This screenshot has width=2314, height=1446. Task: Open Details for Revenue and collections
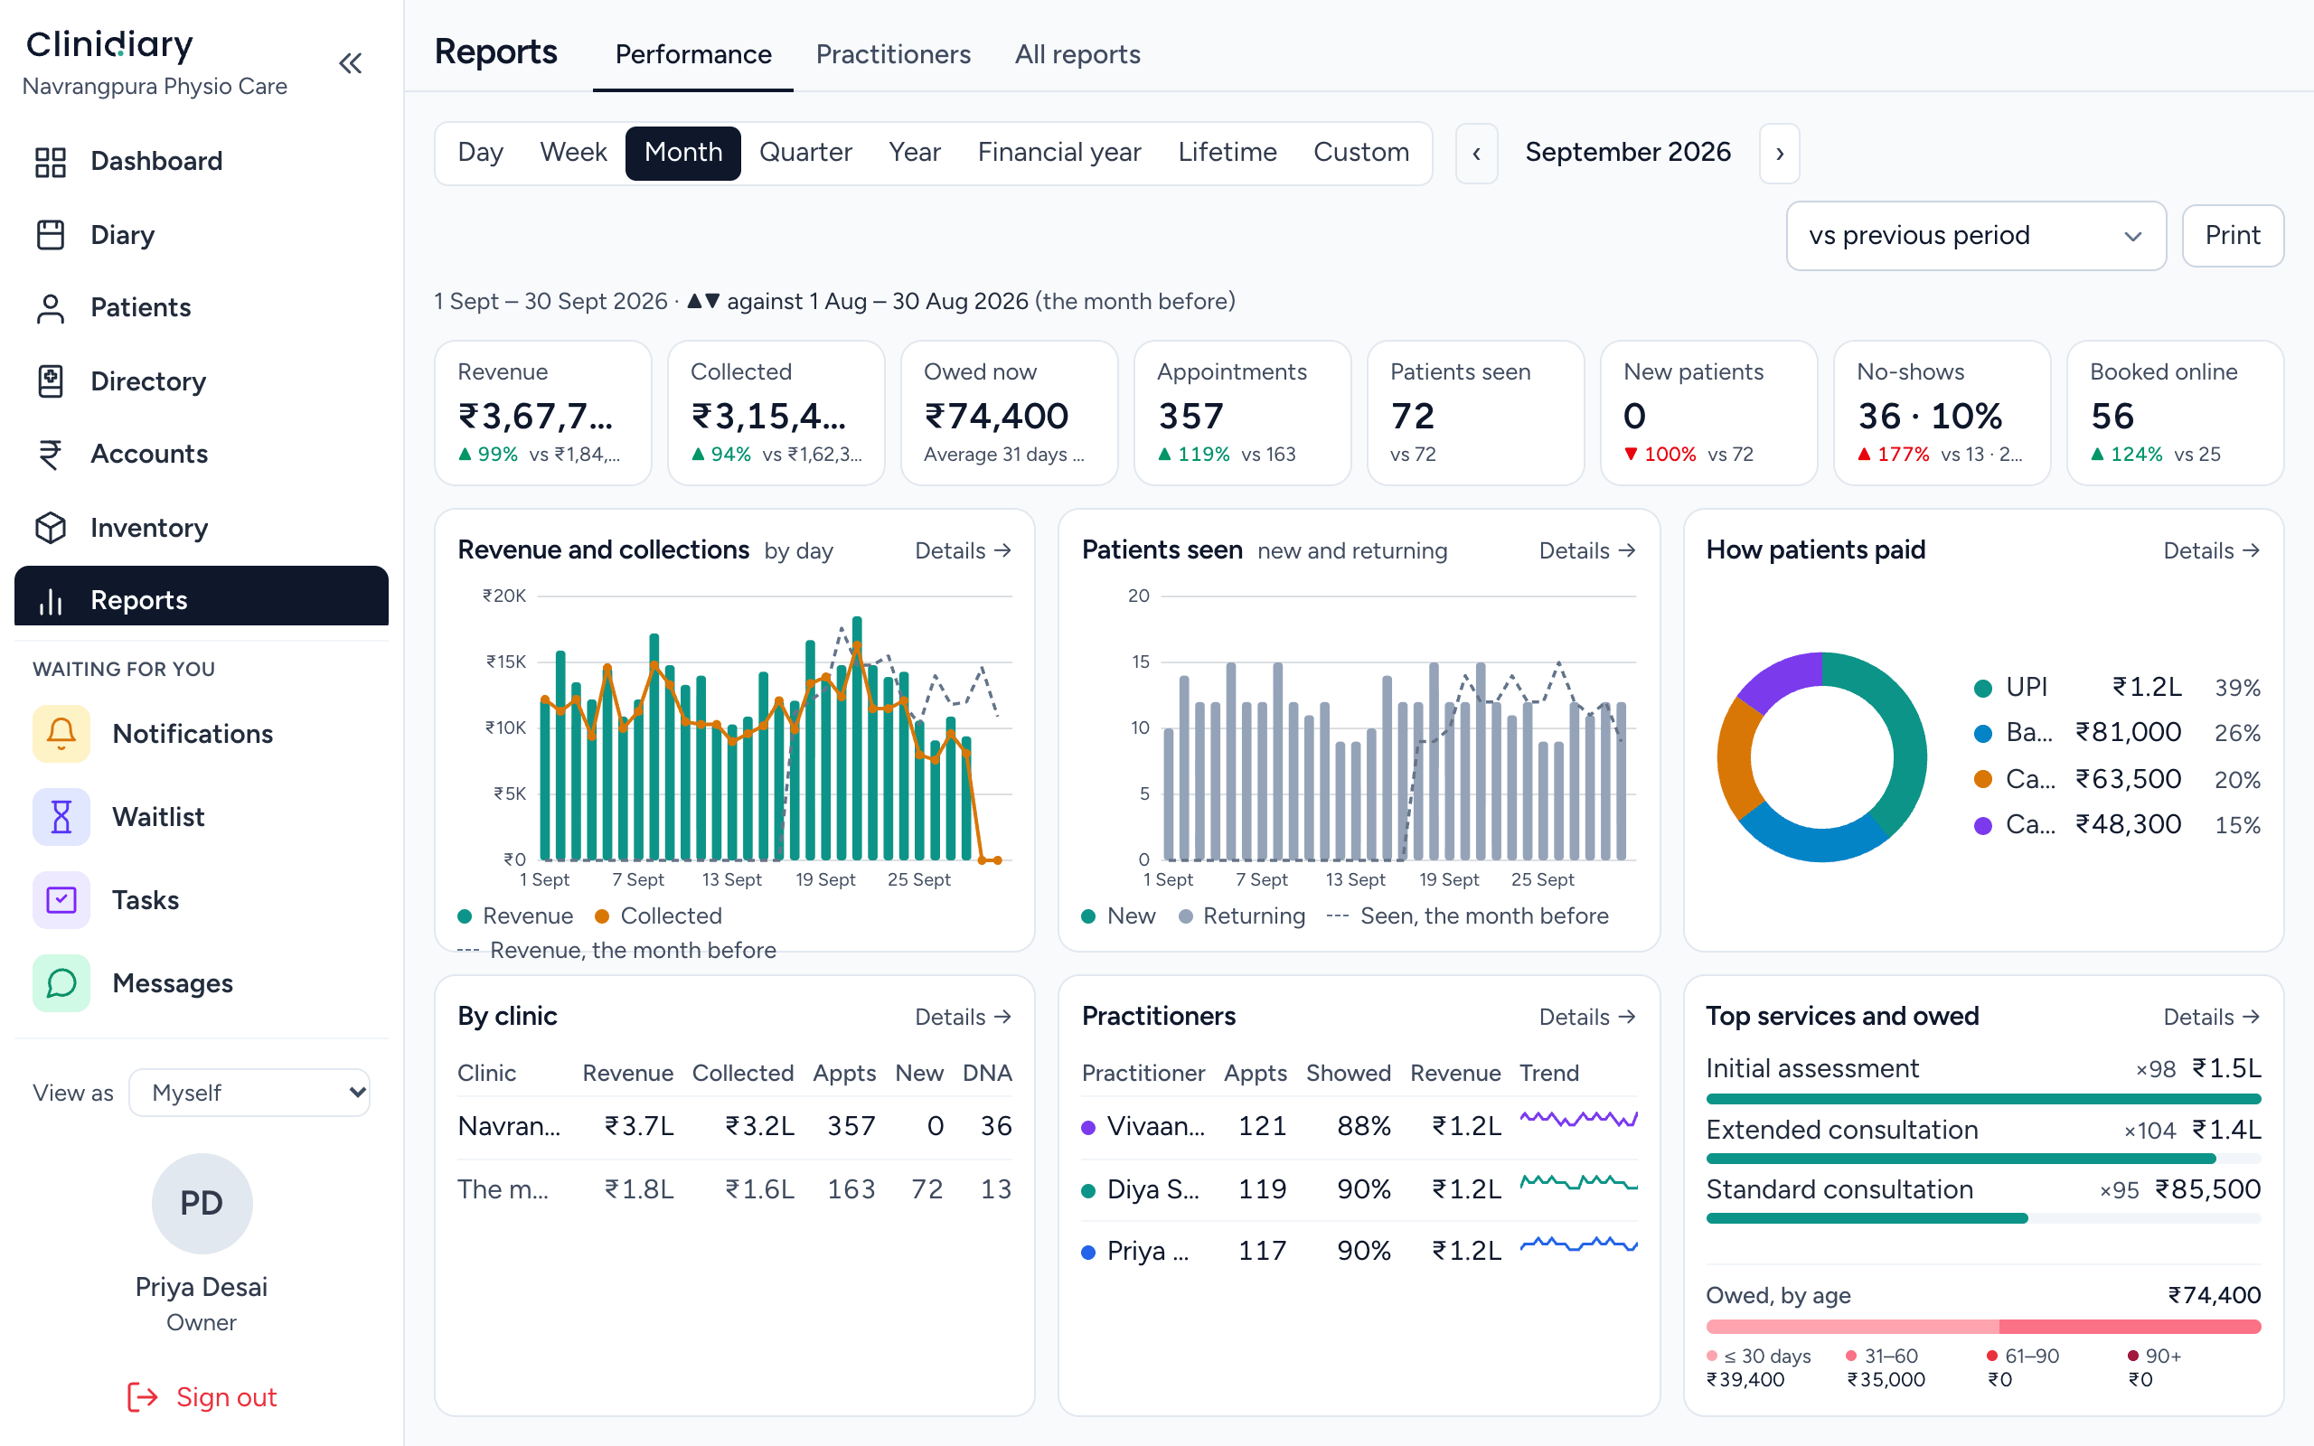click(x=963, y=551)
